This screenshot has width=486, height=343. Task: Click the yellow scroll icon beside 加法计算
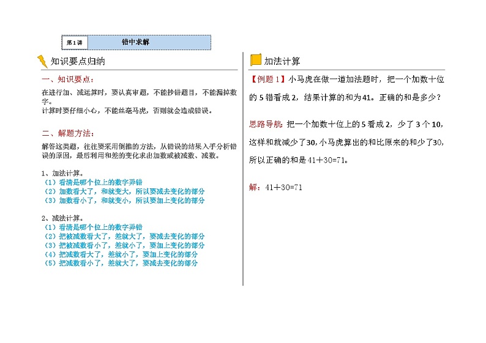pyautogui.click(x=255, y=60)
